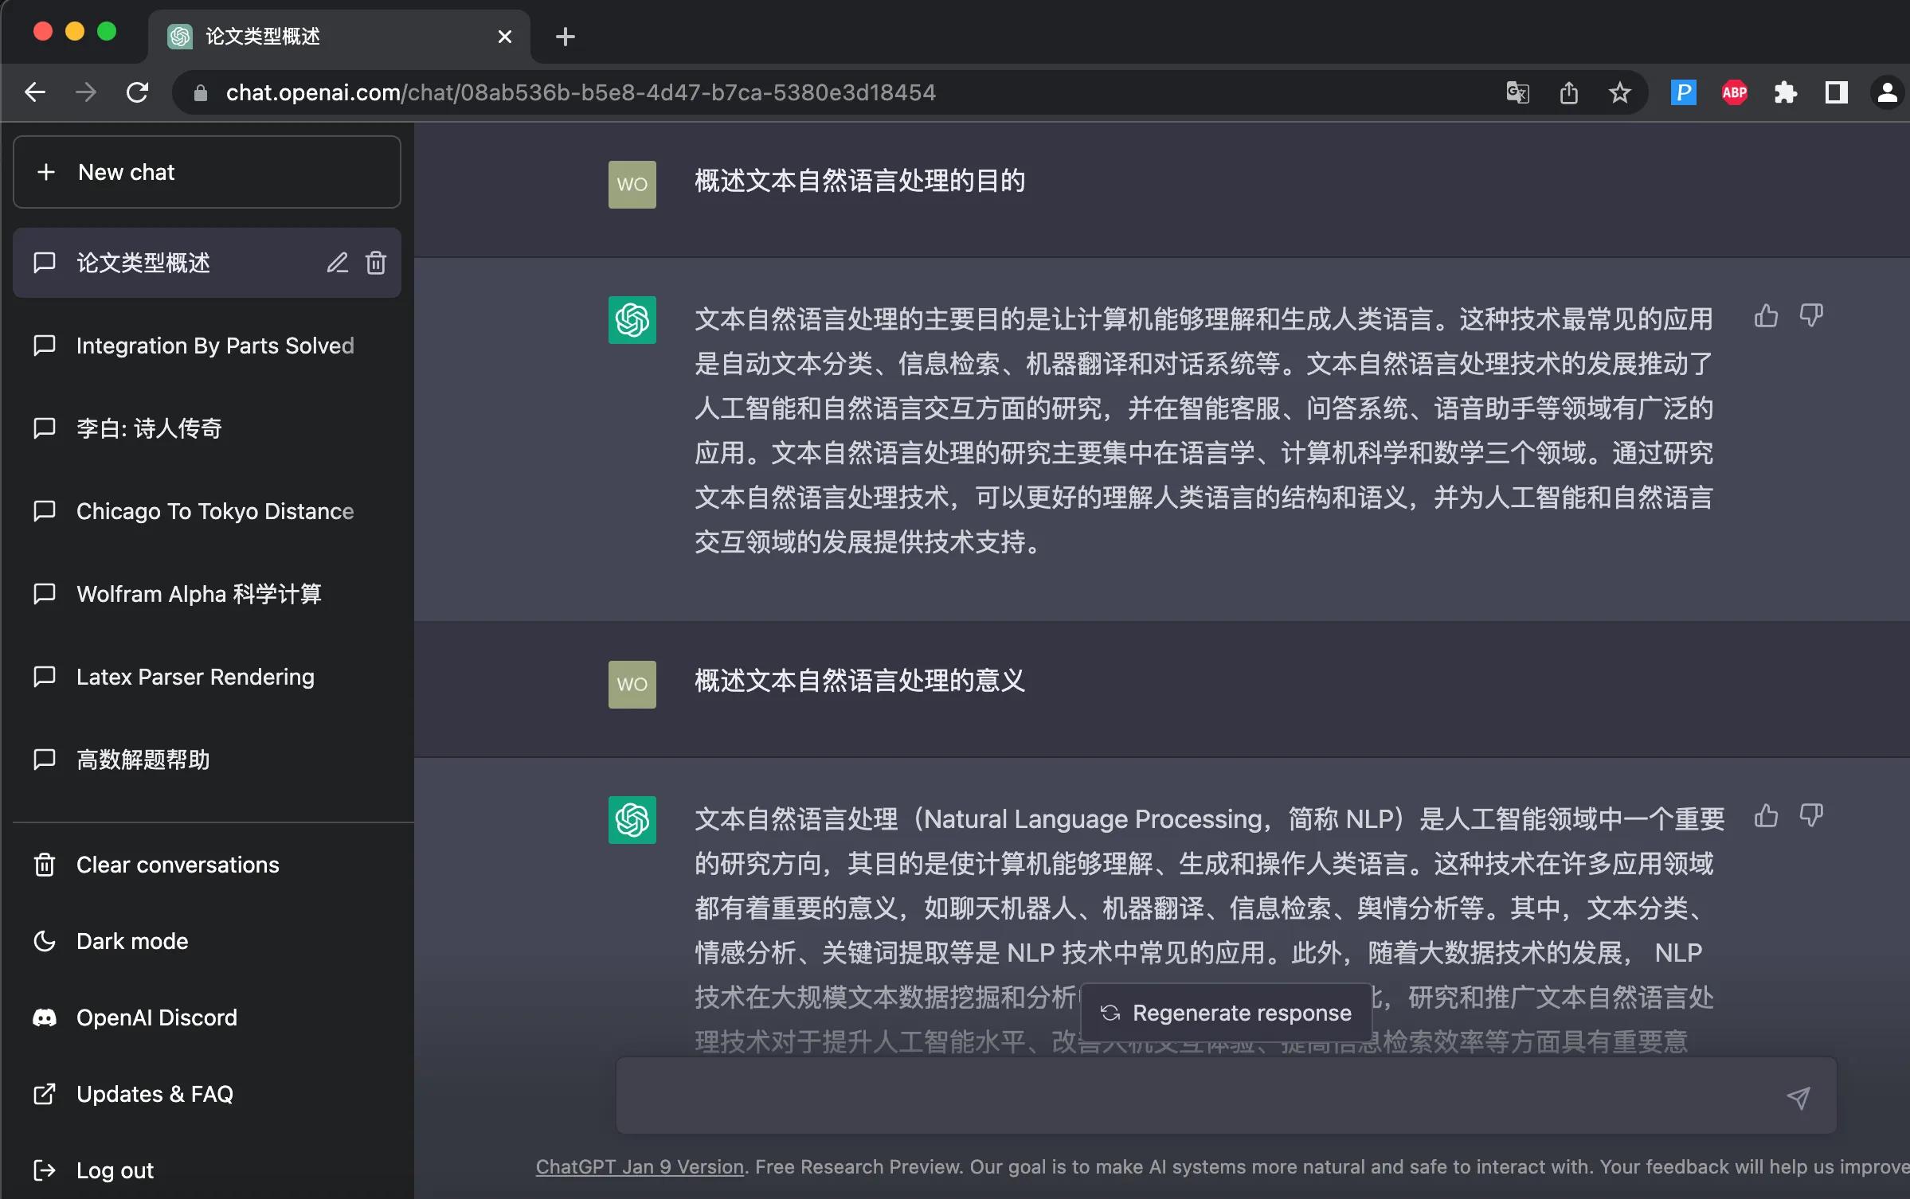Toggle Dark mode in the sidebar

pos(132,940)
